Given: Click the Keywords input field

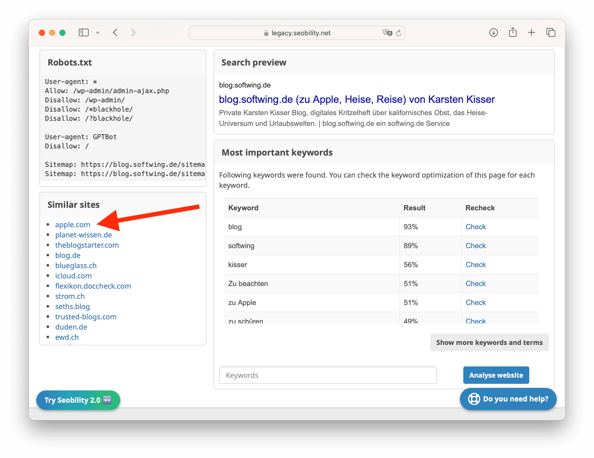Looking at the screenshot, I should 327,375.
